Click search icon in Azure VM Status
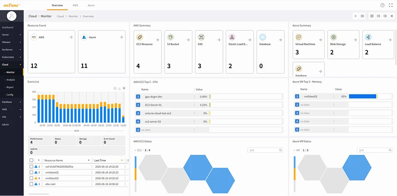Image resolution: width=397 pixels, height=196 pixels. pyautogui.click(x=390, y=150)
